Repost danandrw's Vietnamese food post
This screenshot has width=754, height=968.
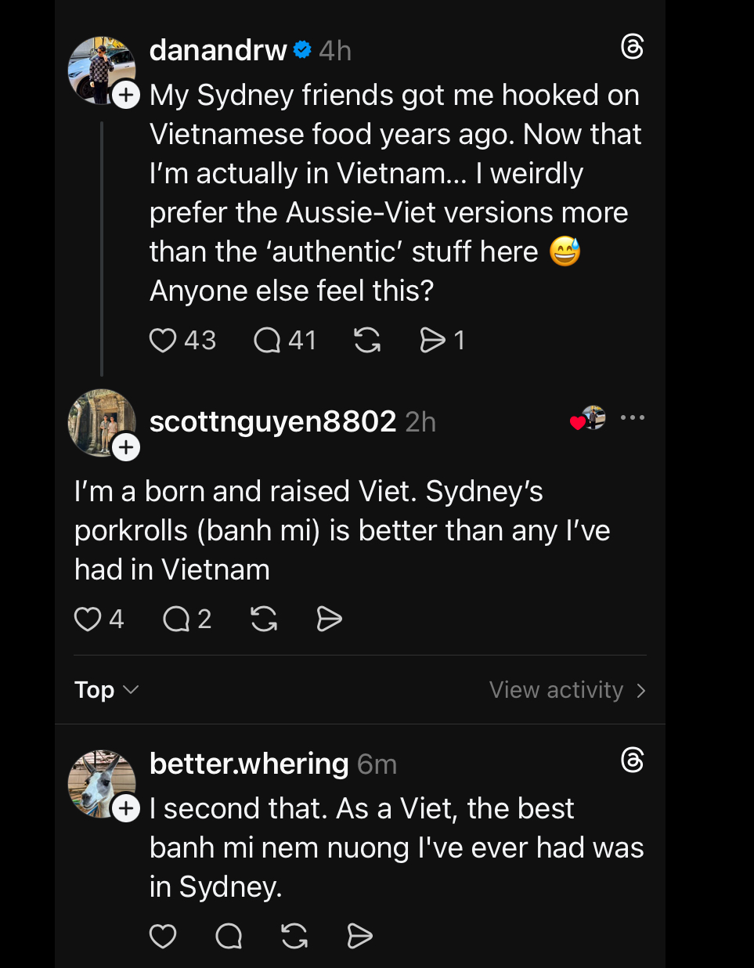pos(367,341)
